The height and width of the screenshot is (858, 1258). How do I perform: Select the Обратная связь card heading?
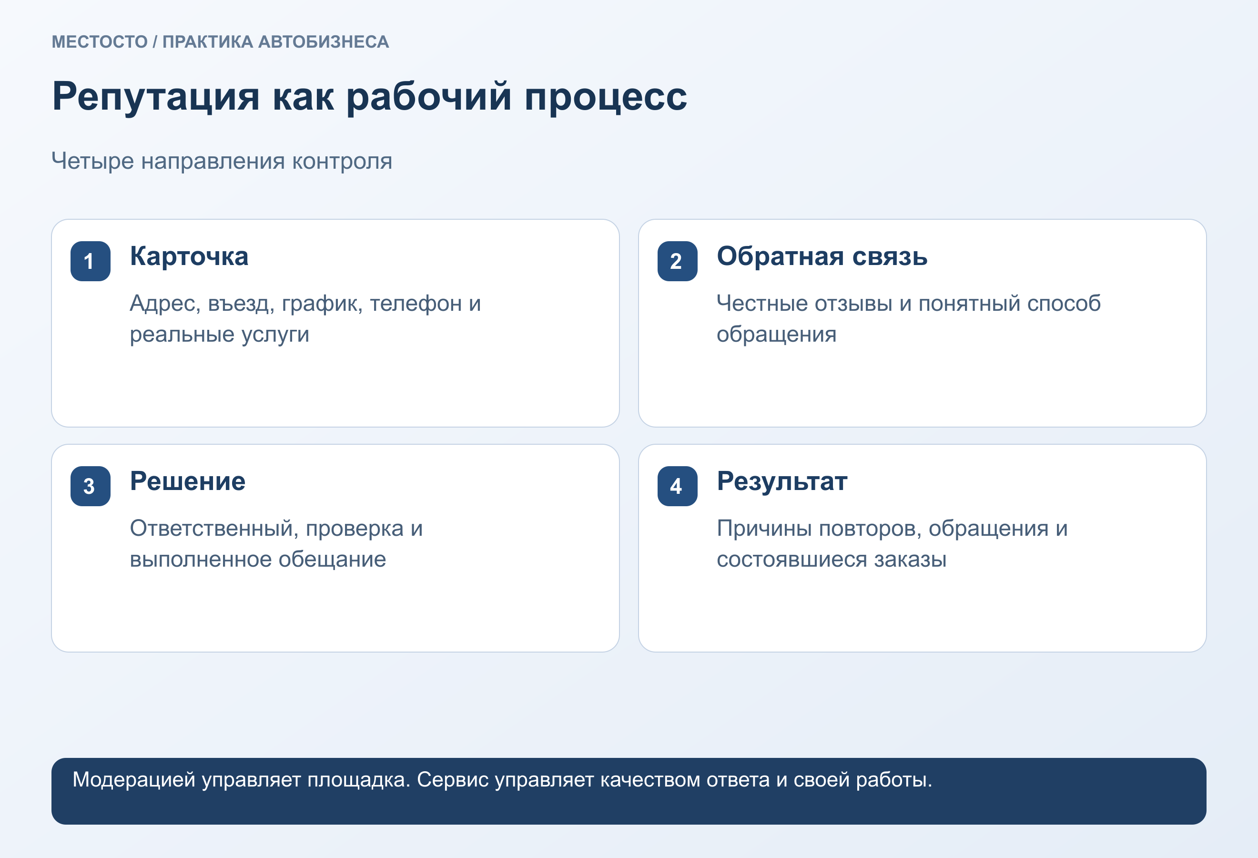point(822,256)
